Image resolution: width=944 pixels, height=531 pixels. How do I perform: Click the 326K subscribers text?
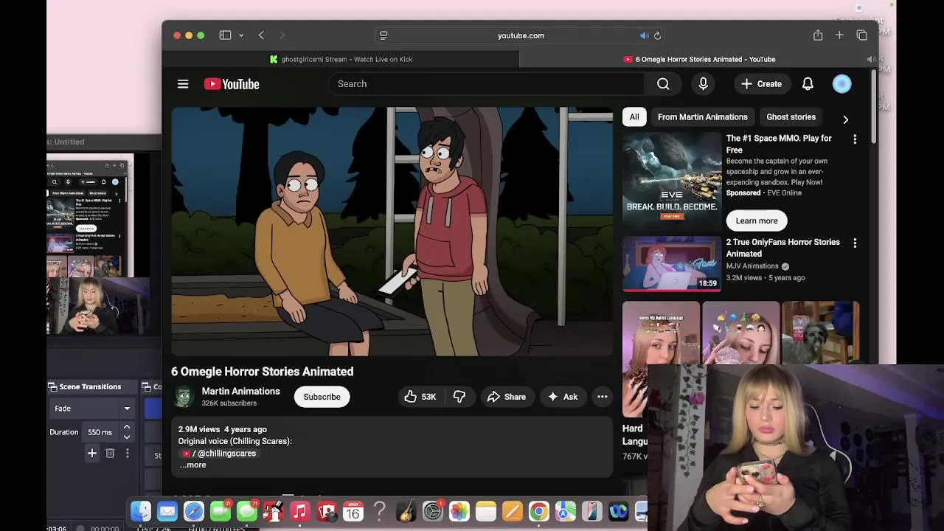(229, 403)
